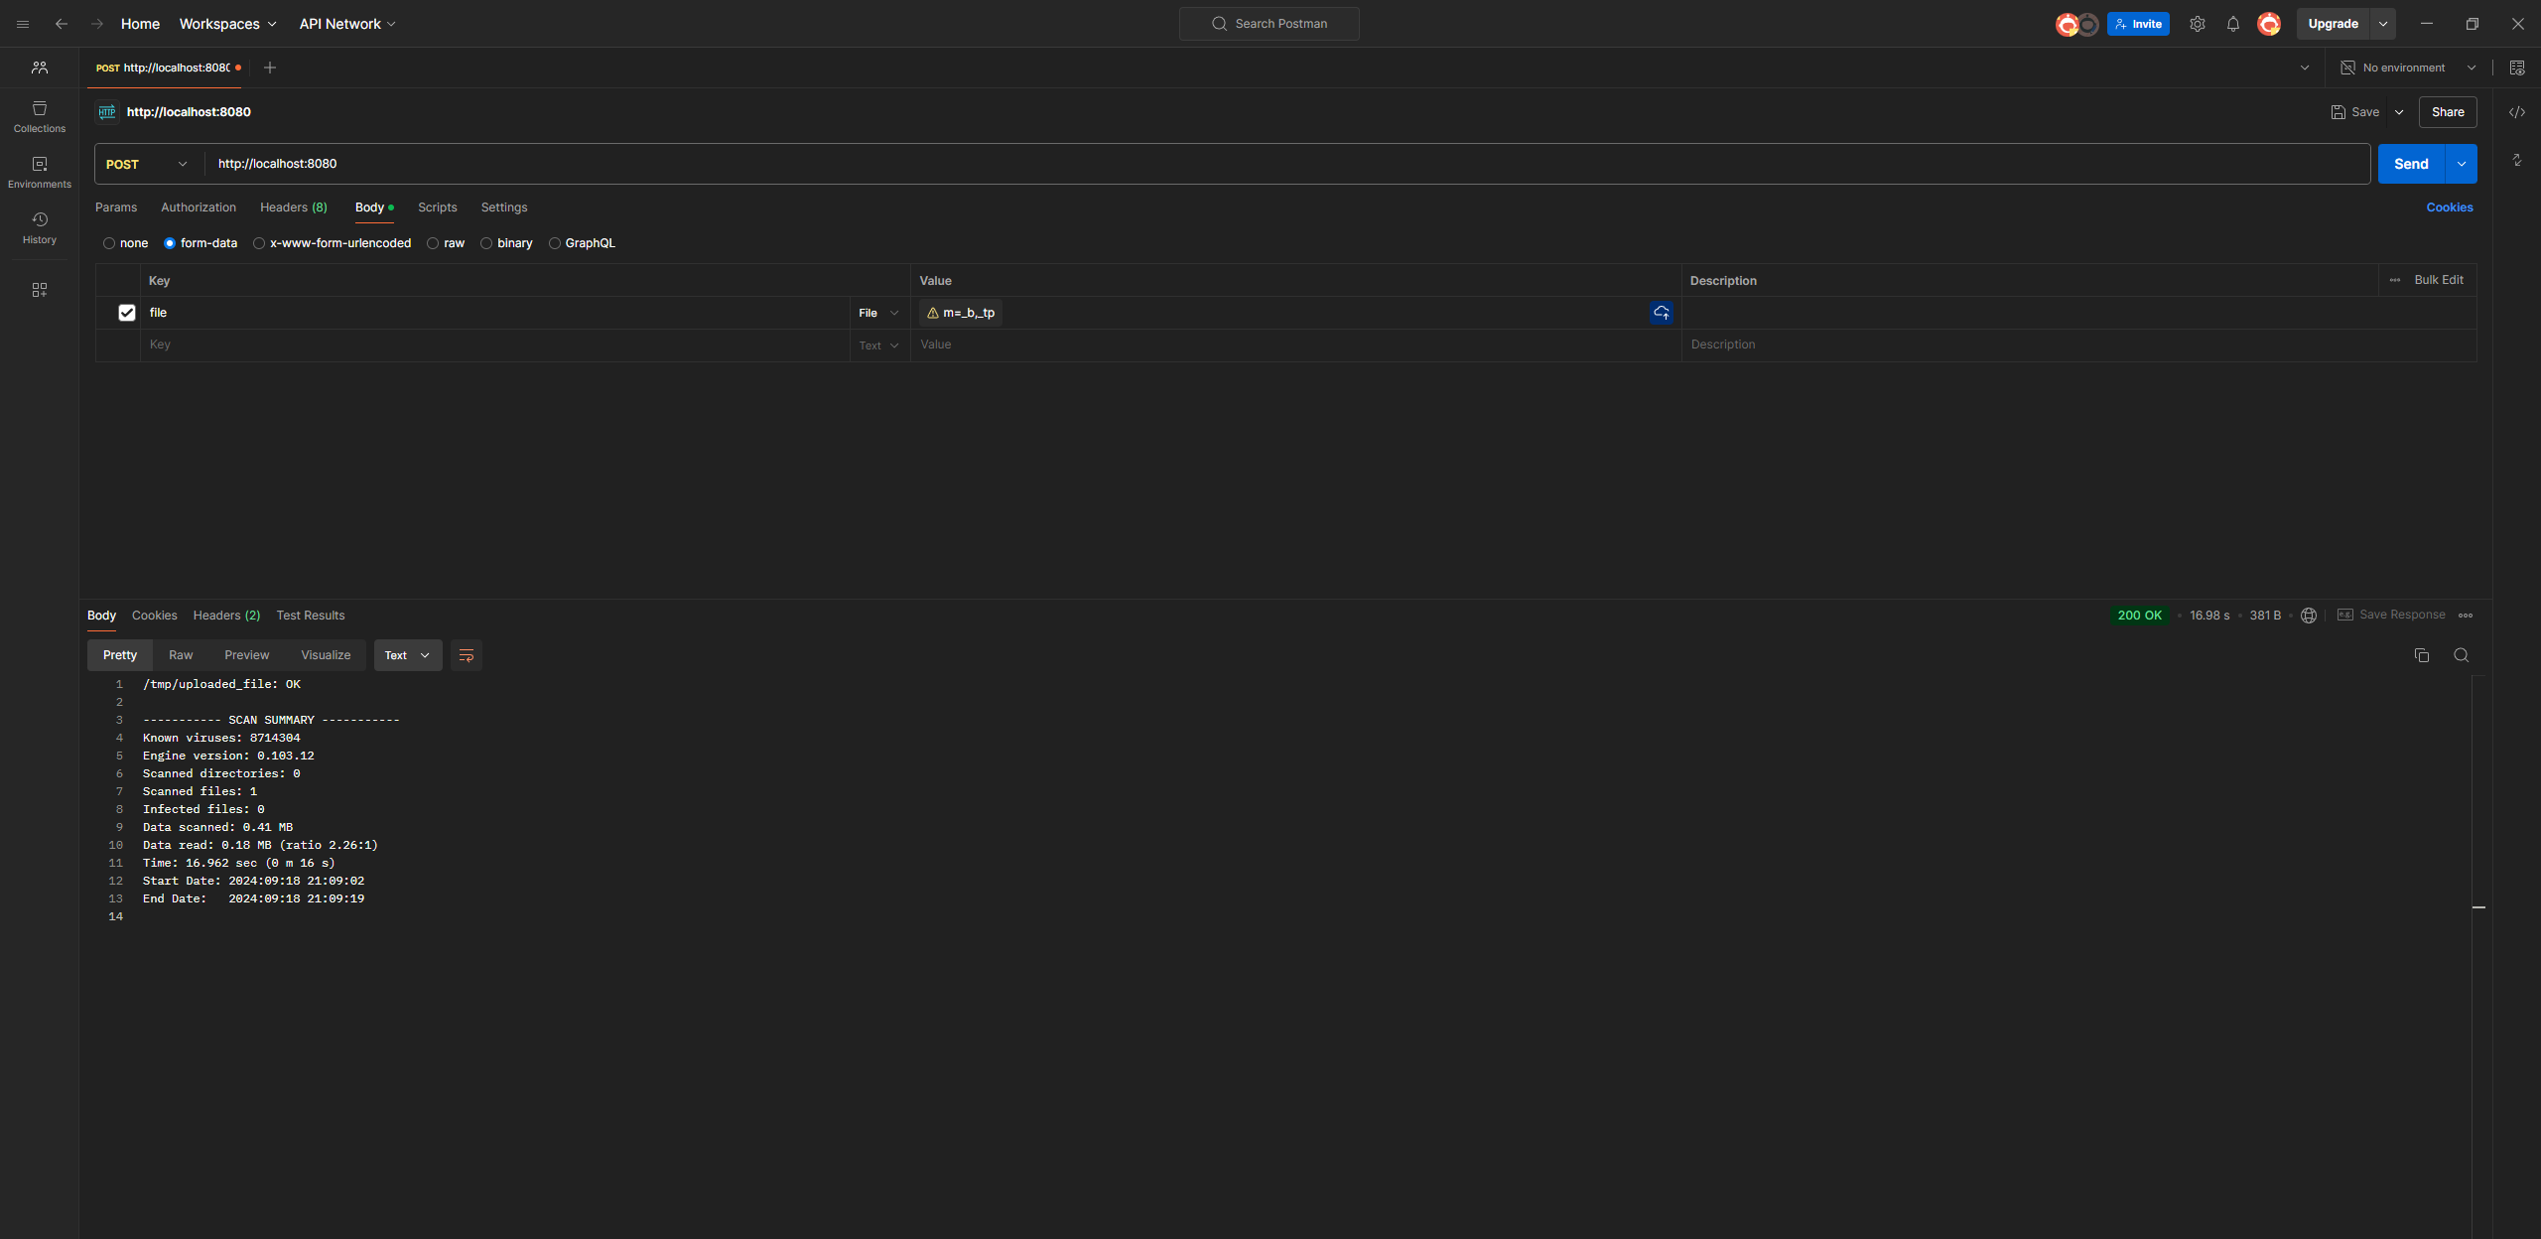Select the form-data radio button
The image size is (2541, 1239).
[x=170, y=243]
